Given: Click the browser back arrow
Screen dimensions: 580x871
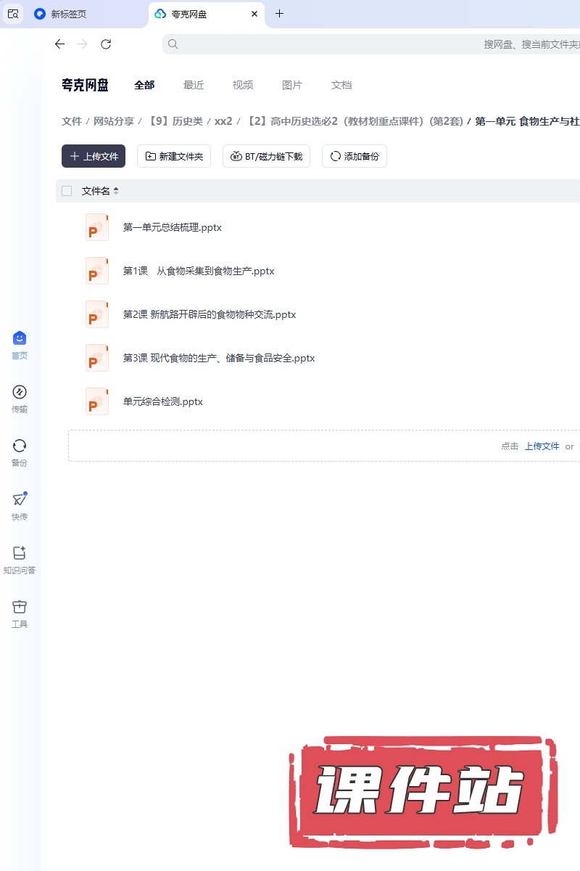Looking at the screenshot, I should point(59,44).
